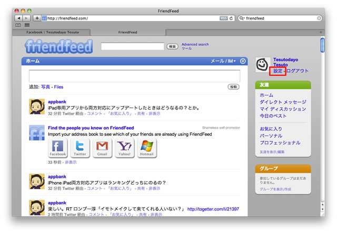
Task: Open ホーム in 友達 sidebar
Action: [x=266, y=95]
